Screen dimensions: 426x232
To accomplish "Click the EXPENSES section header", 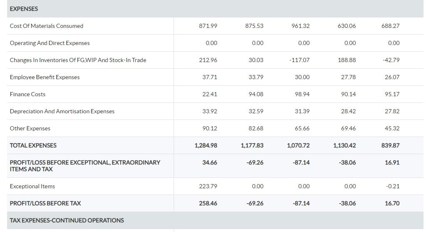I will [x=24, y=9].
